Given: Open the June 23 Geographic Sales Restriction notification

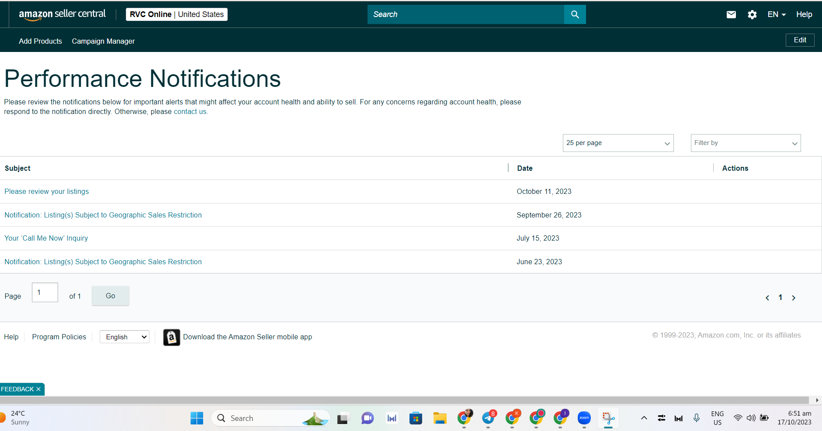Looking at the screenshot, I should 103,262.
